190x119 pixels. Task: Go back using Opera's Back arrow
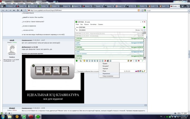[x=7, y=10]
